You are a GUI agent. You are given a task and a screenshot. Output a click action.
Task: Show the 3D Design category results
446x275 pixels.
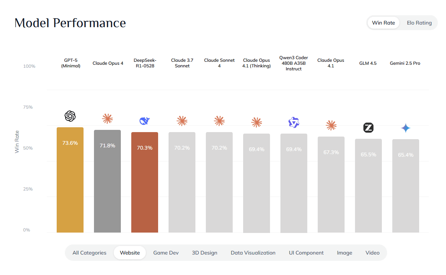click(x=204, y=253)
